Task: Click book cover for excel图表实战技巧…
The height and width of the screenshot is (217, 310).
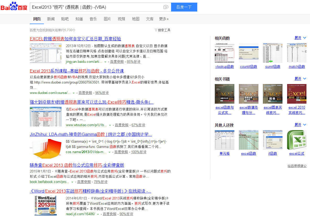Action: point(273,94)
